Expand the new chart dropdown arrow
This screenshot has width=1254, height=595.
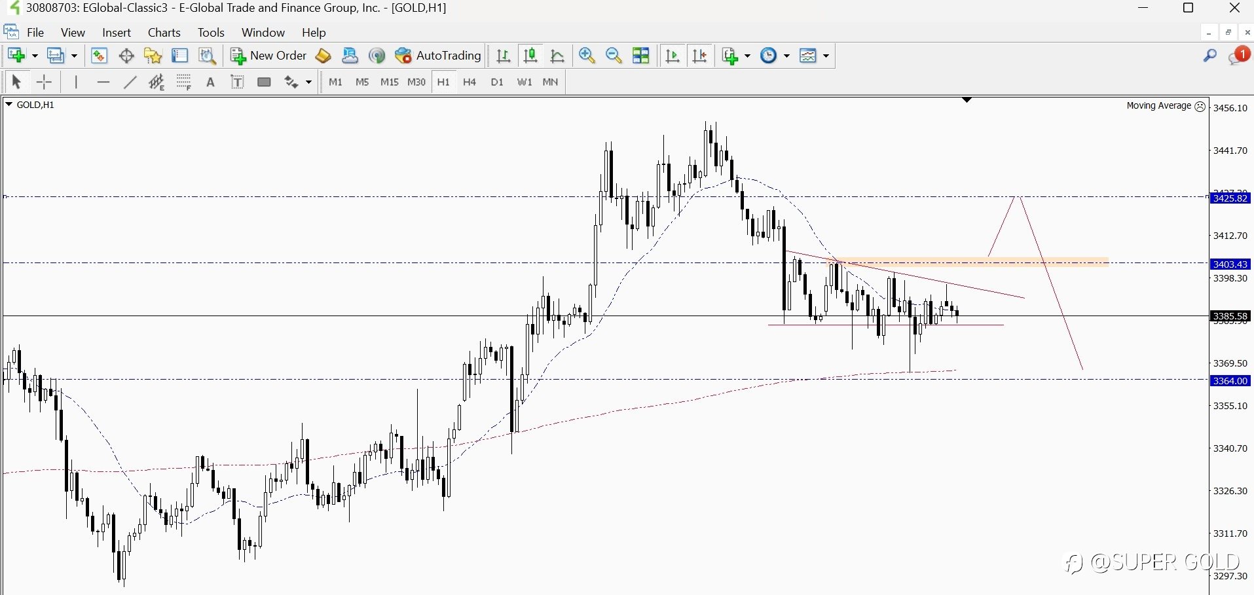(35, 56)
